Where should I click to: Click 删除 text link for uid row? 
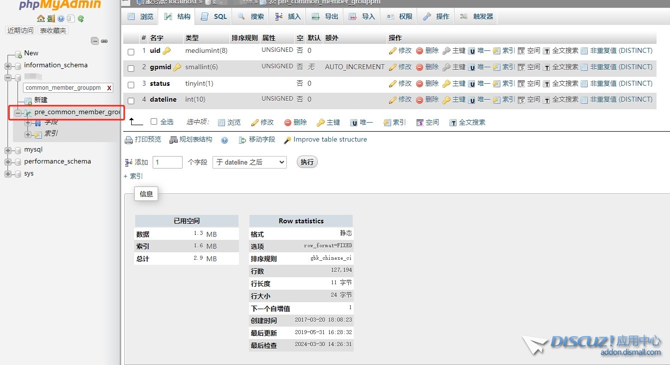tap(432, 51)
